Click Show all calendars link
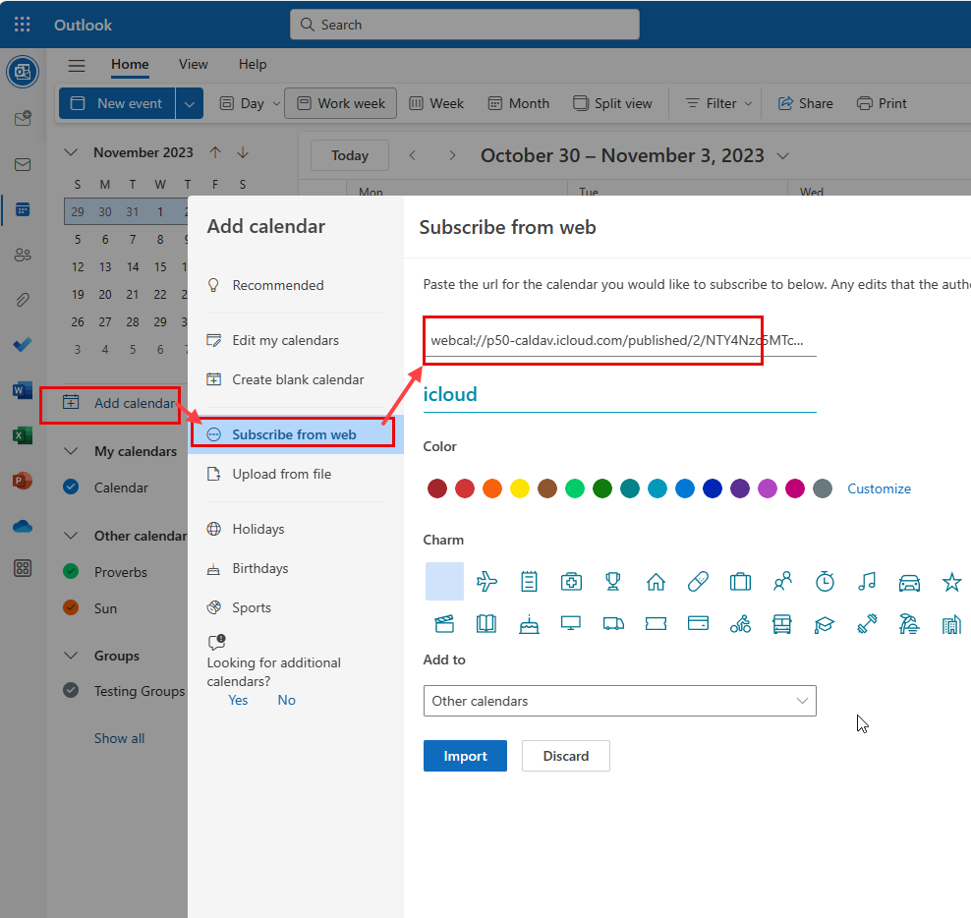The width and height of the screenshot is (971, 918). click(x=120, y=738)
